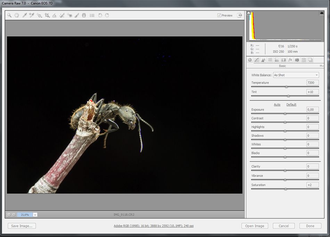This screenshot has height=237, width=330.
Task: Click the Highlights slider handle
Action: coord(285,131)
